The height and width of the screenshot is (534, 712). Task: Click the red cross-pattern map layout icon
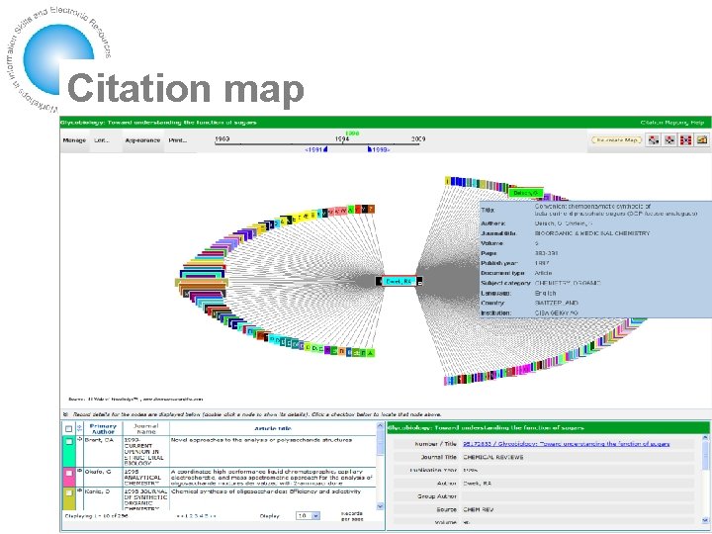685,140
